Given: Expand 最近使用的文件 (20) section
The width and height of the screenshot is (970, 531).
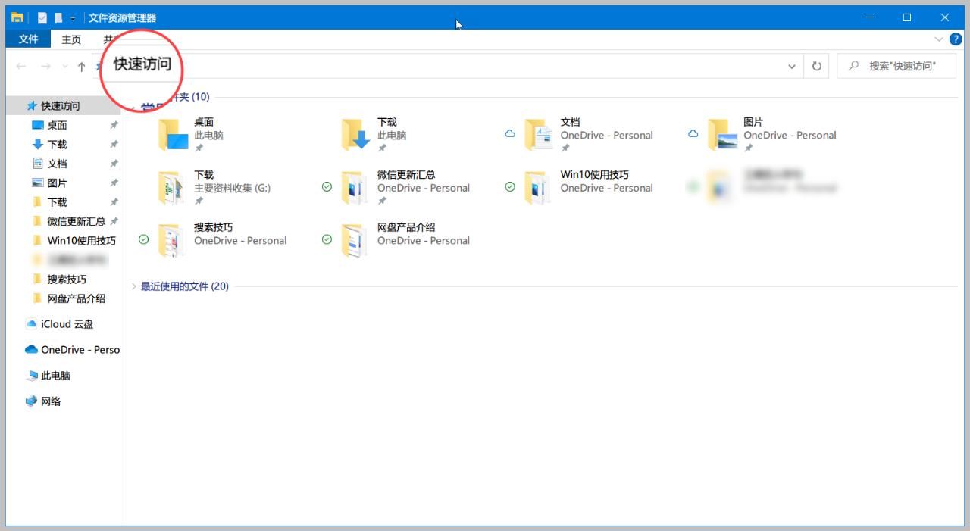Looking at the screenshot, I should (x=135, y=286).
